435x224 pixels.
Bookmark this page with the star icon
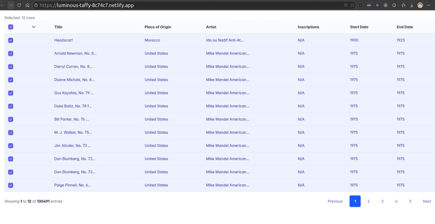tap(353, 5)
